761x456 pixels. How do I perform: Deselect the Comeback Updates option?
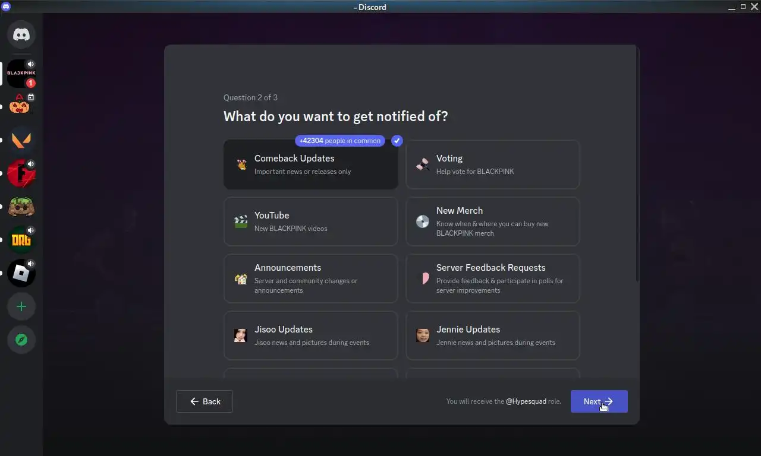pos(311,164)
